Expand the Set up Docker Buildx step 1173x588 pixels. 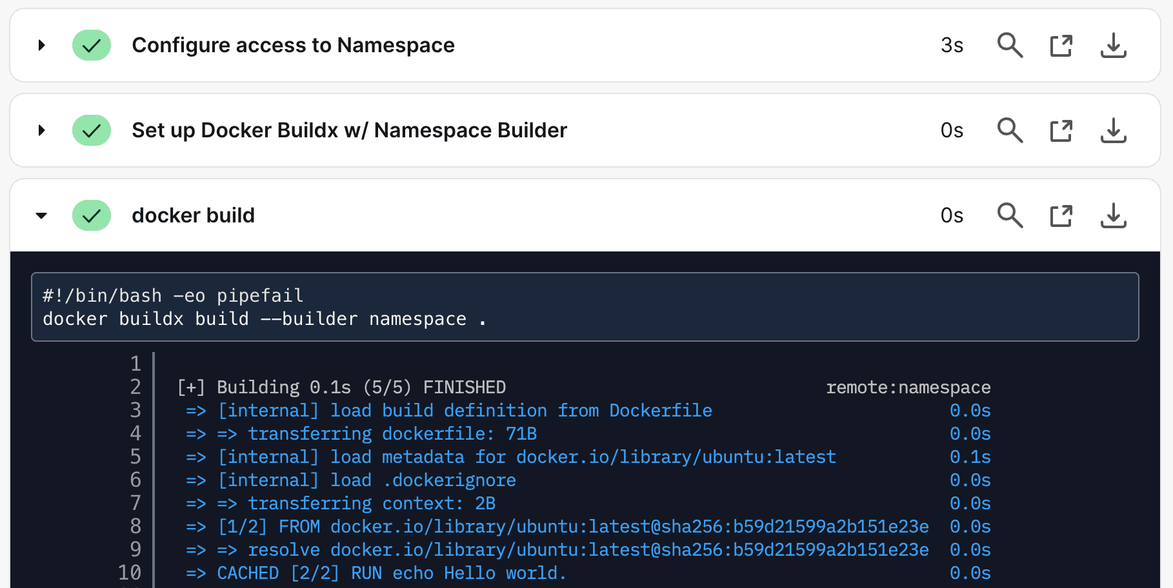pyautogui.click(x=41, y=130)
